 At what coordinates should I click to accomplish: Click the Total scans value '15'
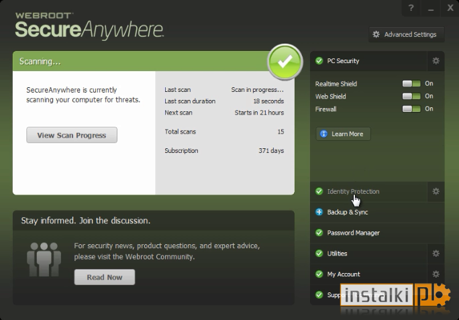click(x=280, y=131)
